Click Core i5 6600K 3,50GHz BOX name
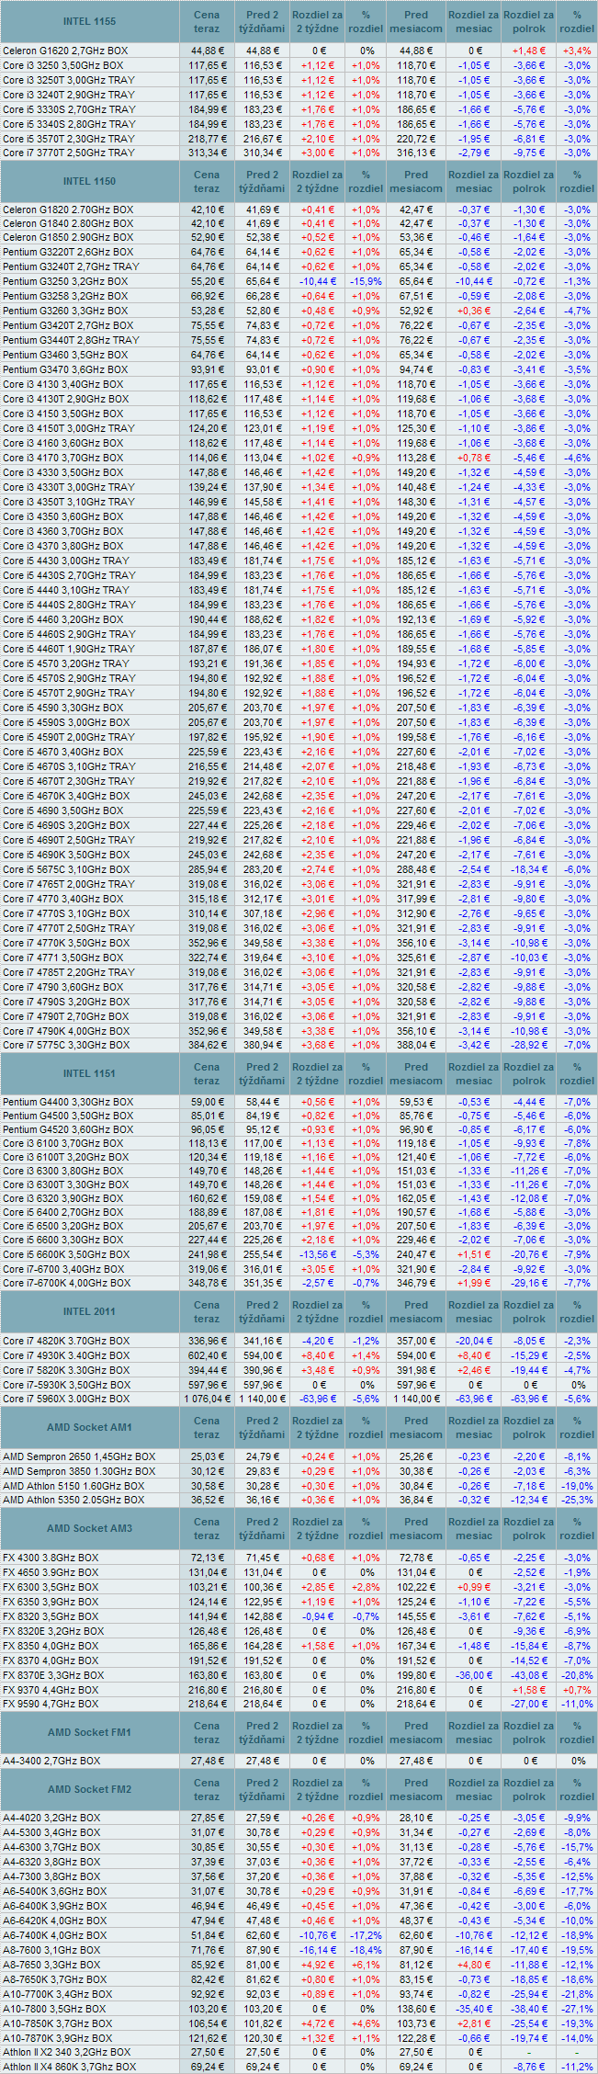598x2074 pixels. pyautogui.click(x=66, y=1254)
